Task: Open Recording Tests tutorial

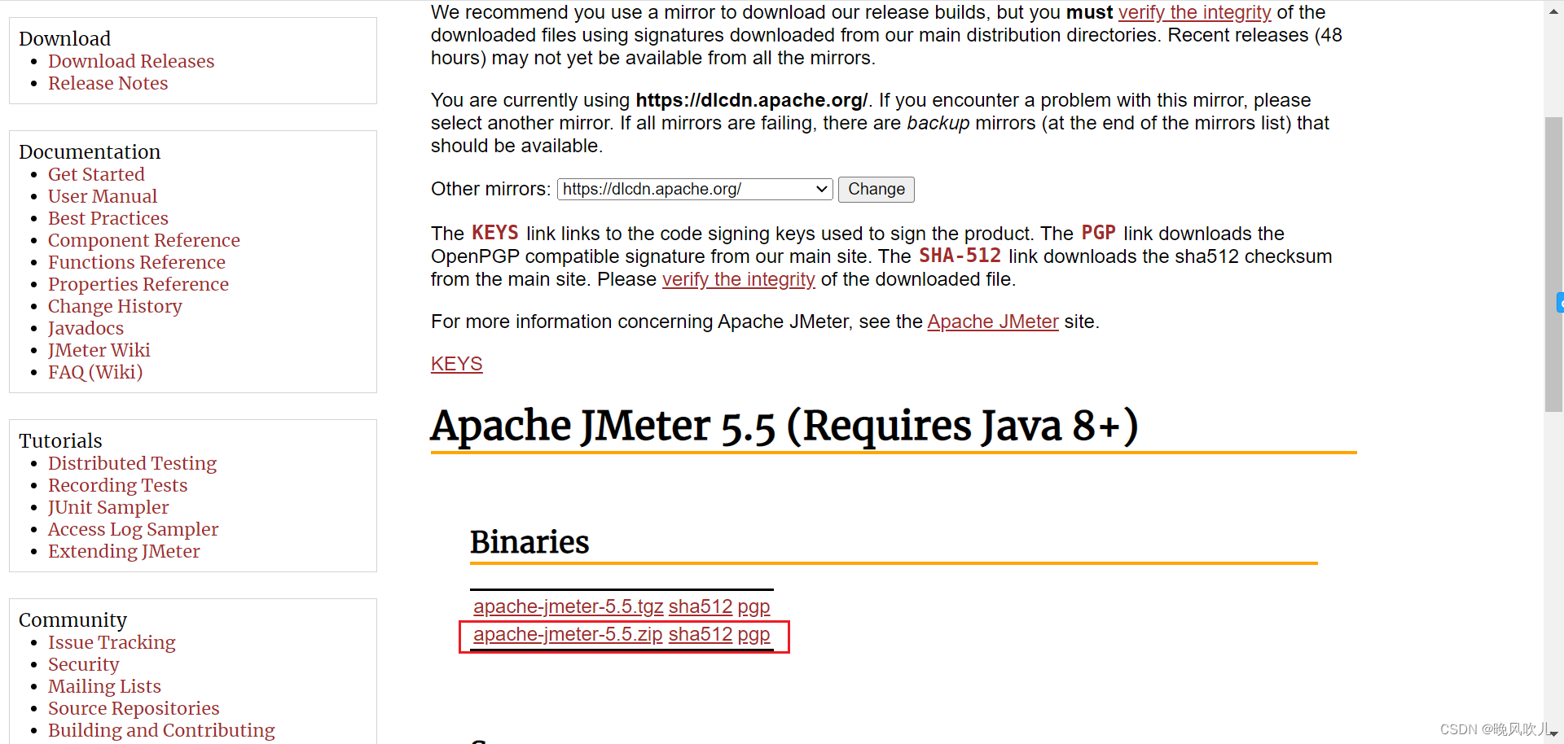Action: tap(118, 485)
